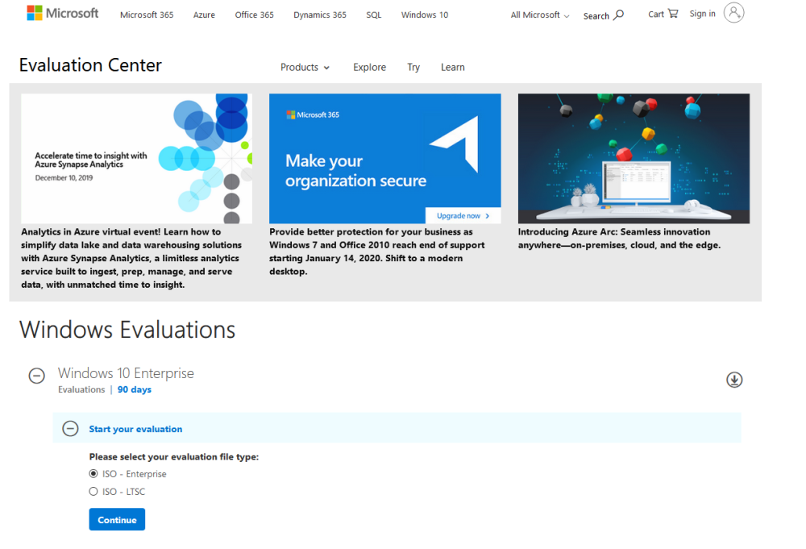
Task: Open Microsoft 365 in top navigation
Action: click(147, 15)
